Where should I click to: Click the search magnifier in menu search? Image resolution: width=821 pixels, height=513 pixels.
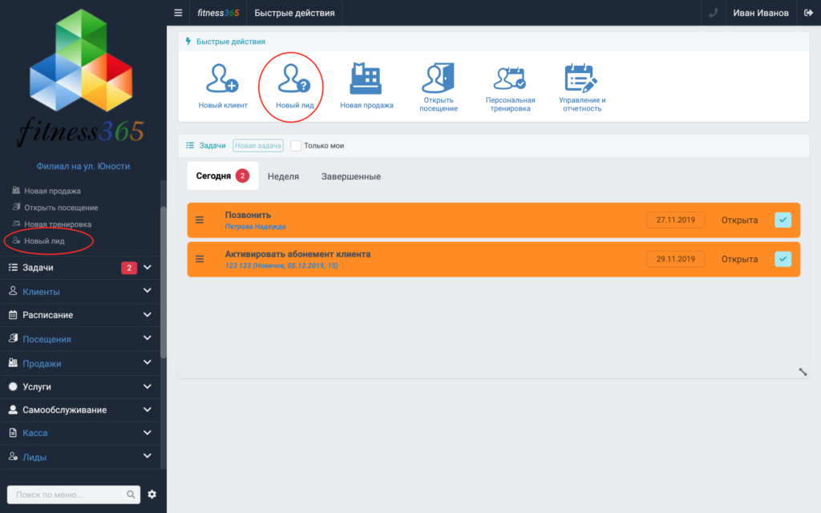[131, 494]
